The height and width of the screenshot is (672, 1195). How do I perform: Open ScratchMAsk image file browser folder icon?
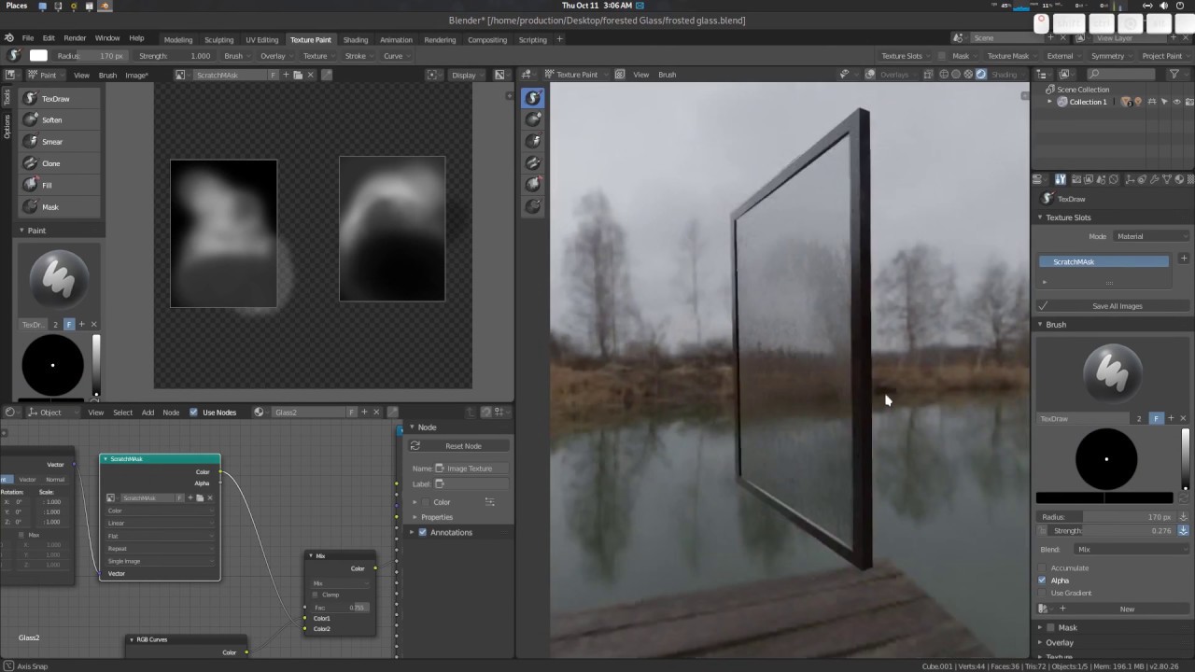point(298,75)
